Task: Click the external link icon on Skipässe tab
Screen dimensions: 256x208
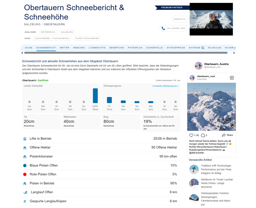Action: tap(203, 48)
